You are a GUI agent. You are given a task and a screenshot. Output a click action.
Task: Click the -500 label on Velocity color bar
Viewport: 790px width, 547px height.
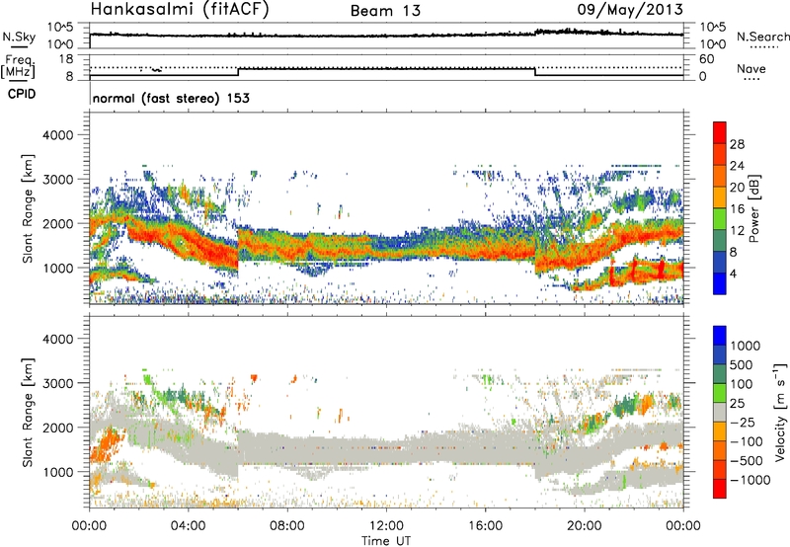747,461
